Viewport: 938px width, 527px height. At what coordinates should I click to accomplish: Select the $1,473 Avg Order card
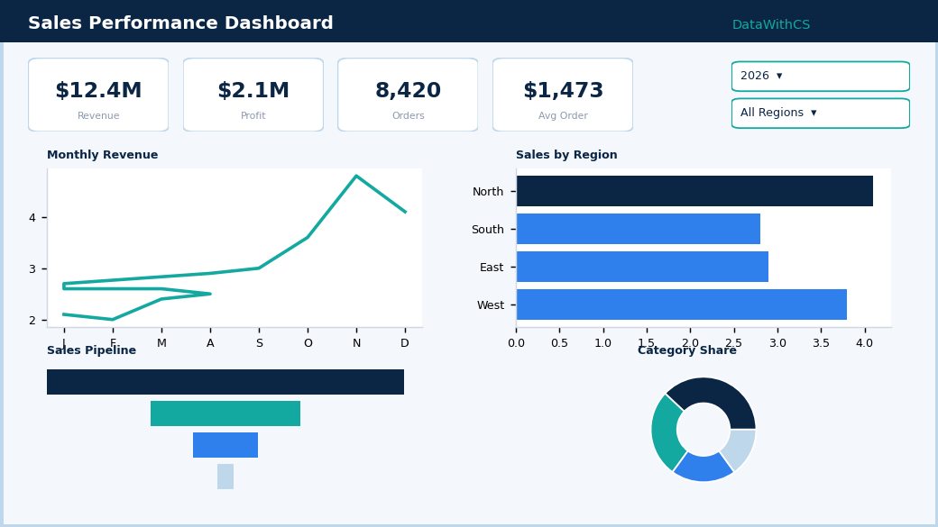tap(562, 95)
